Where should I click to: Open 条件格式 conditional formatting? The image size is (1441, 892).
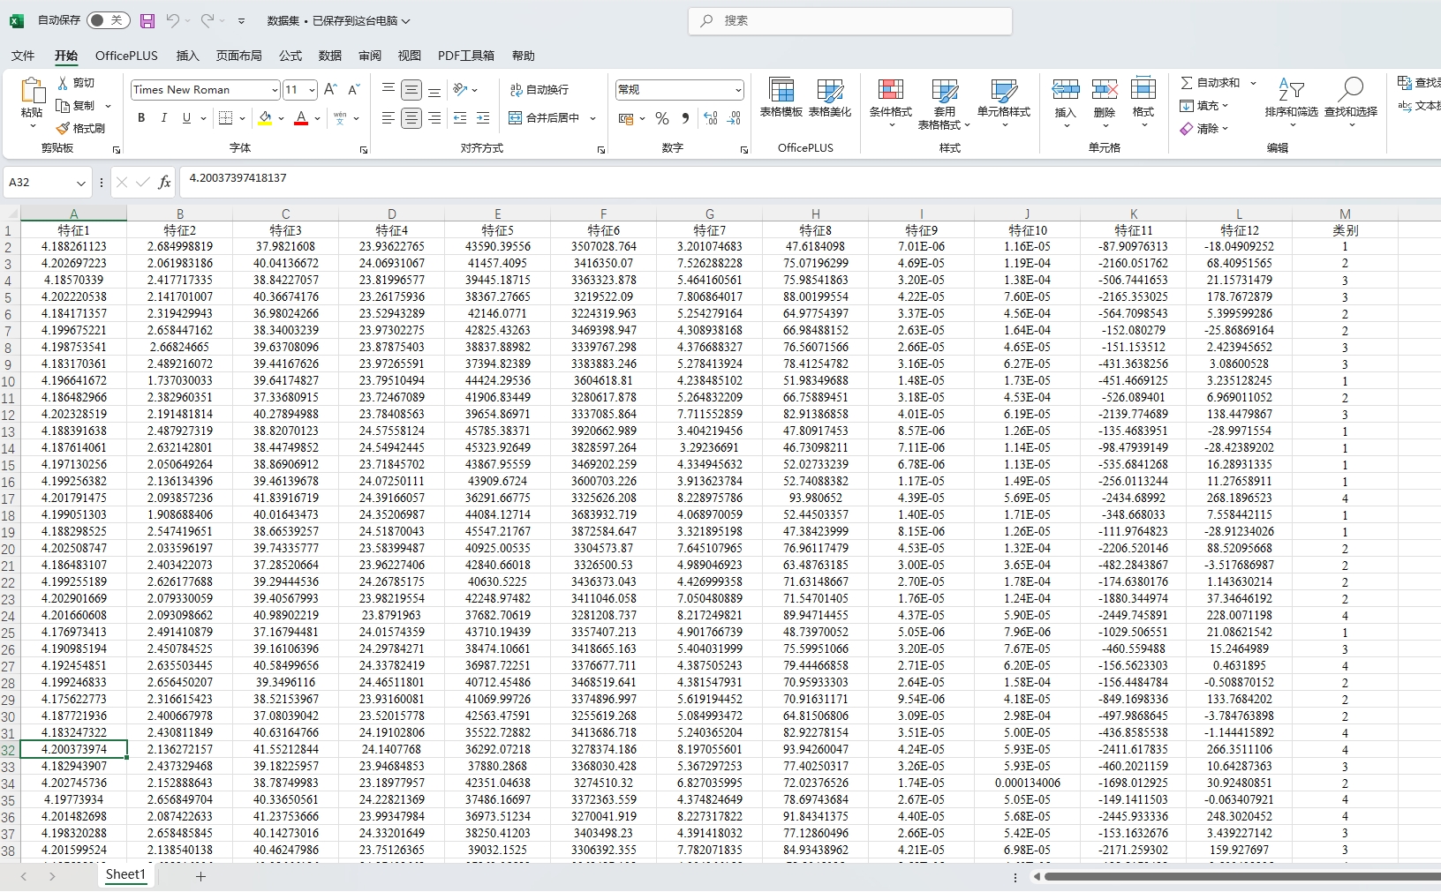891,102
